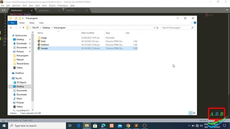Open the File Explorer taskbar icon
This screenshot has width=230, height=129.
click(87, 126)
